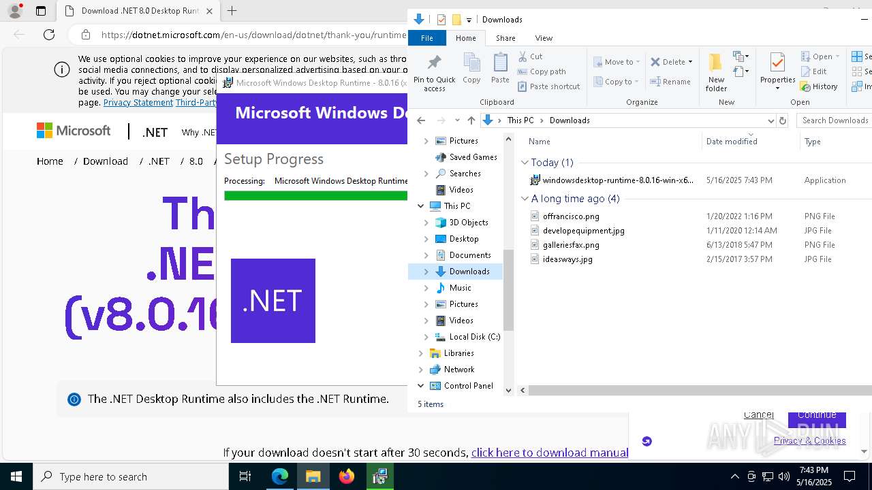Click the Edit command in Open group
Viewport: 872px width, 490px height.
[x=814, y=71]
